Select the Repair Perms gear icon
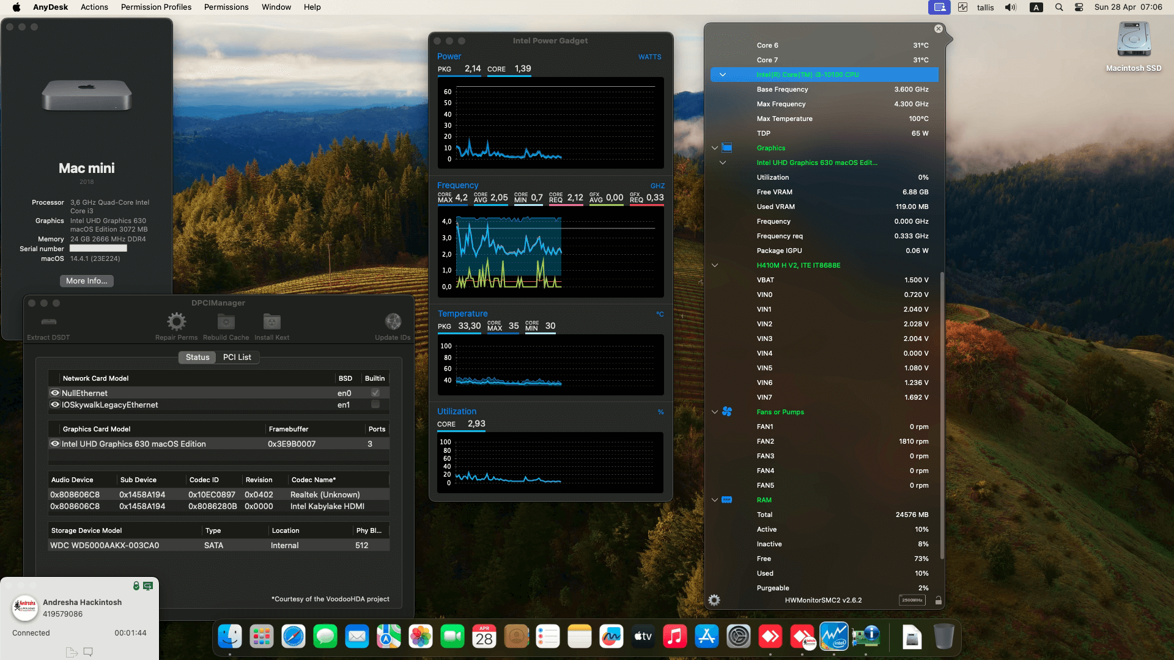Screen dimensions: 1174x660 pos(177,321)
